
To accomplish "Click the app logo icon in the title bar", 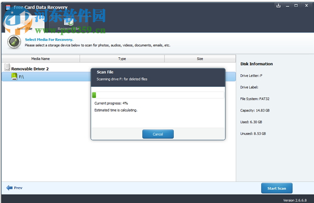I will [x=8, y=7].
